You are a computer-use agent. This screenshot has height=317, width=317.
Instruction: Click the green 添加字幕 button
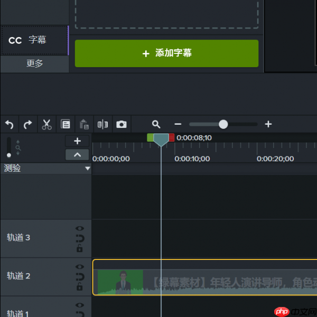(x=166, y=53)
